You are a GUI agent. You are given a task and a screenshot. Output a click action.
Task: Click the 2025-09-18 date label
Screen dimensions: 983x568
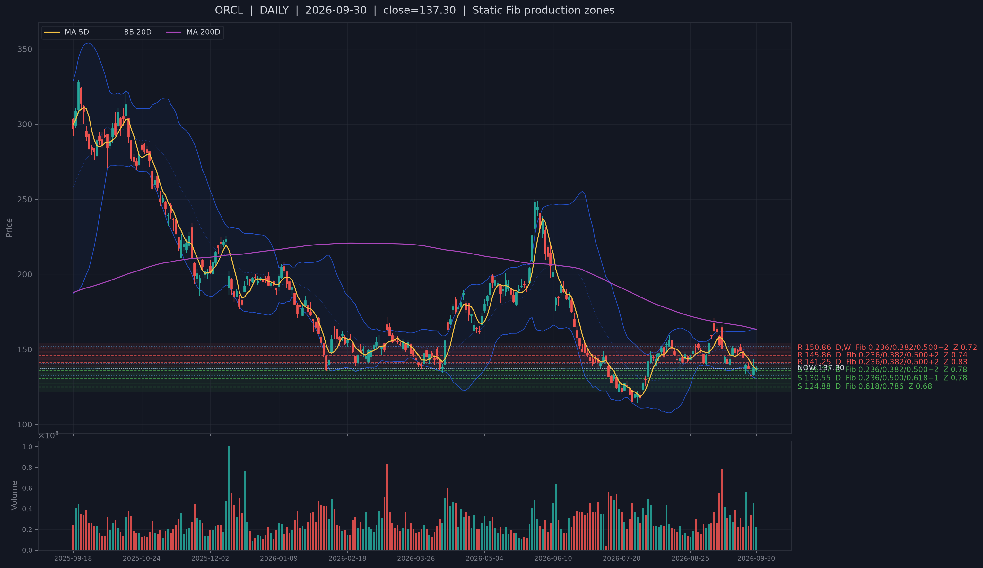coord(73,558)
